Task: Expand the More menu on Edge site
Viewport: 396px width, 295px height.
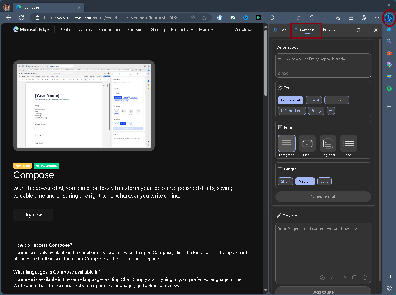Action: point(206,30)
